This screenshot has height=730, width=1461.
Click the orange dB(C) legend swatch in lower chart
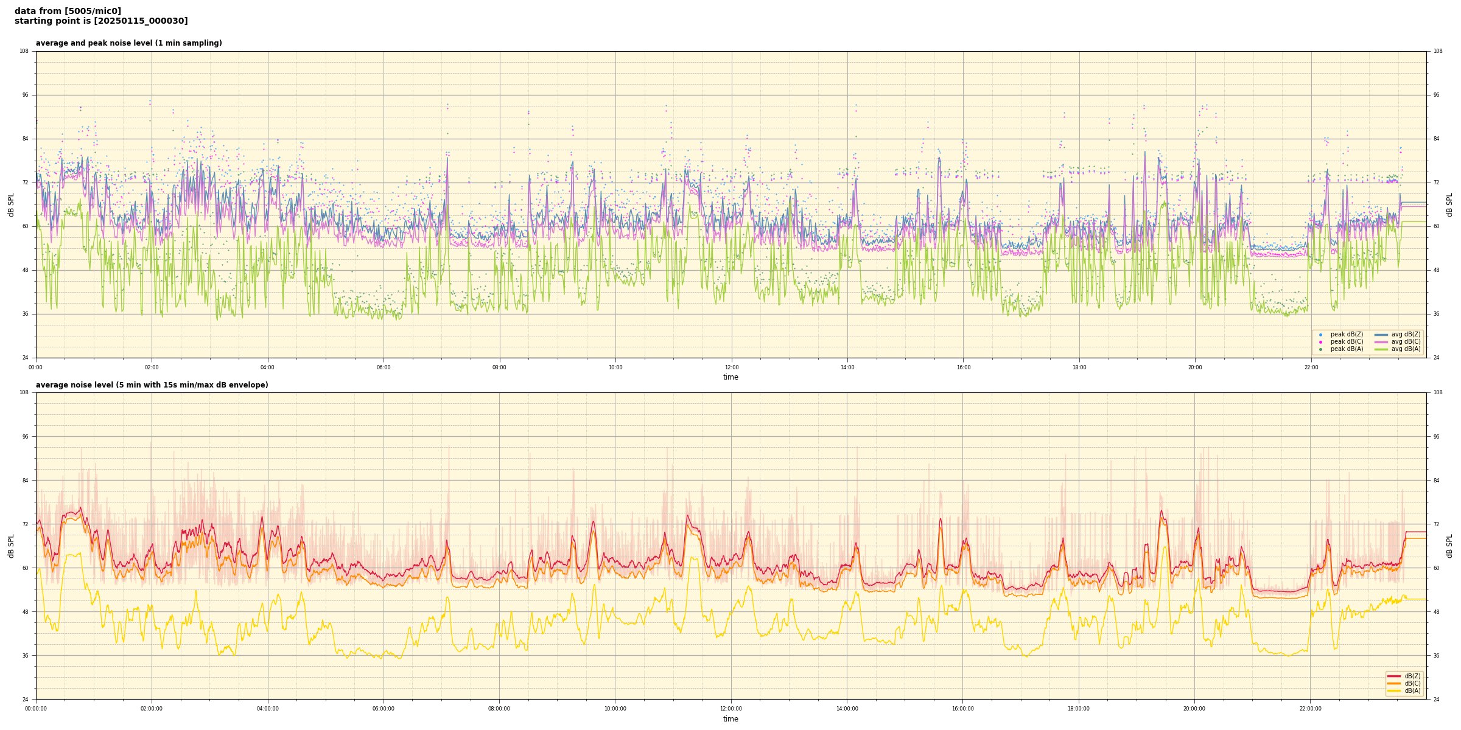(1393, 683)
